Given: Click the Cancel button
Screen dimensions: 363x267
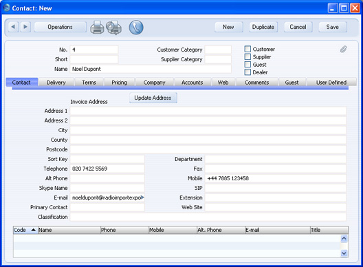Looking at the screenshot, I should pyautogui.click(x=298, y=27).
